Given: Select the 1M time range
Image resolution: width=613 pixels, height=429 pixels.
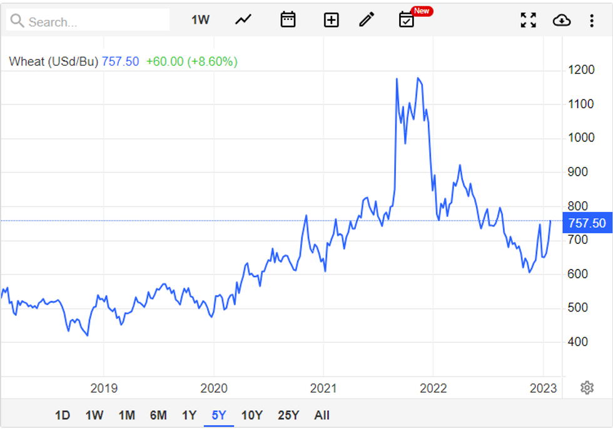Looking at the screenshot, I should coord(127,415).
